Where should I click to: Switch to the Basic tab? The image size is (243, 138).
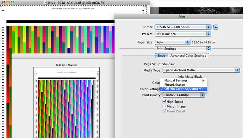tap(162, 55)
